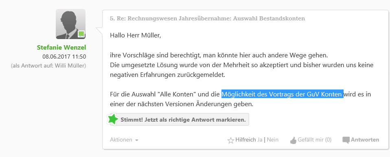The image size is (390, 157).
Task: Click the green star icon
Action: 113,119
